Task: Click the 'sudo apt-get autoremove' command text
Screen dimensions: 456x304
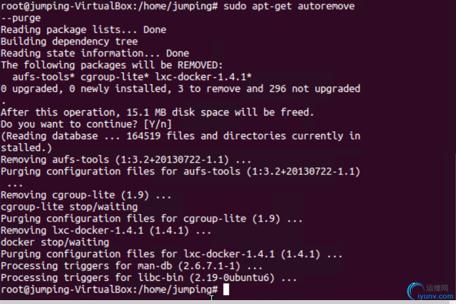Action: tap(289, 6)
